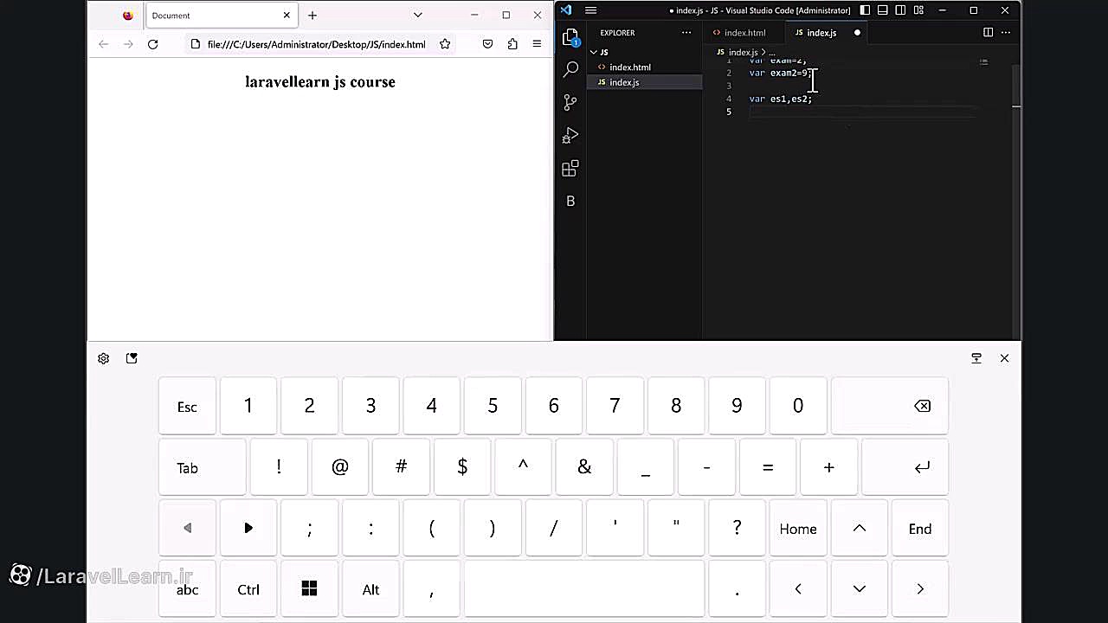The height and width of the screenshot is (623, 1108).
Task: Open the Explorer icon in VS Code activity bar
Action: [x=570, y=37]
